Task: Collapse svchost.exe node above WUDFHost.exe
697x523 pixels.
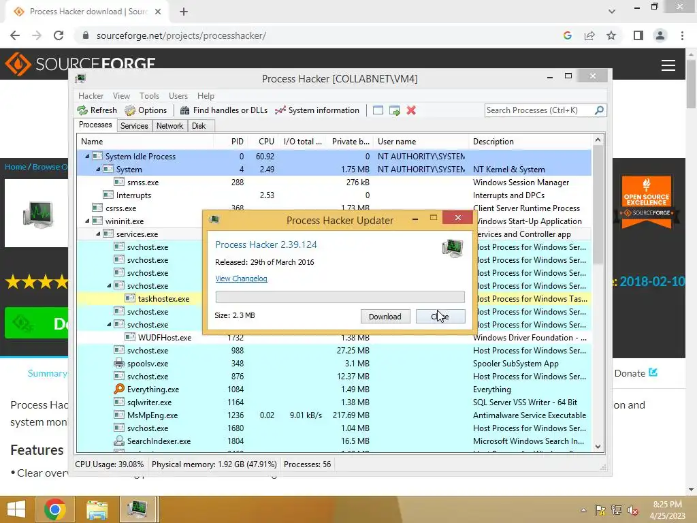Action: point(109,324)
